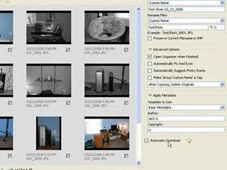Click the starting number field after the plus sign

218,27
